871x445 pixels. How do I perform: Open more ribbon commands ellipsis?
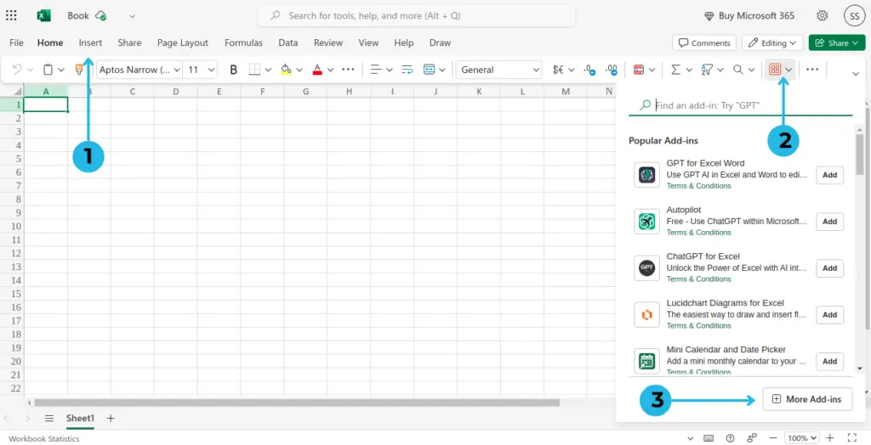812,70
